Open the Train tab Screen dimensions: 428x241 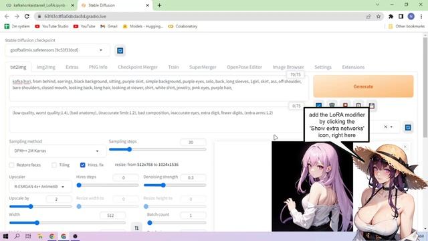173,67
